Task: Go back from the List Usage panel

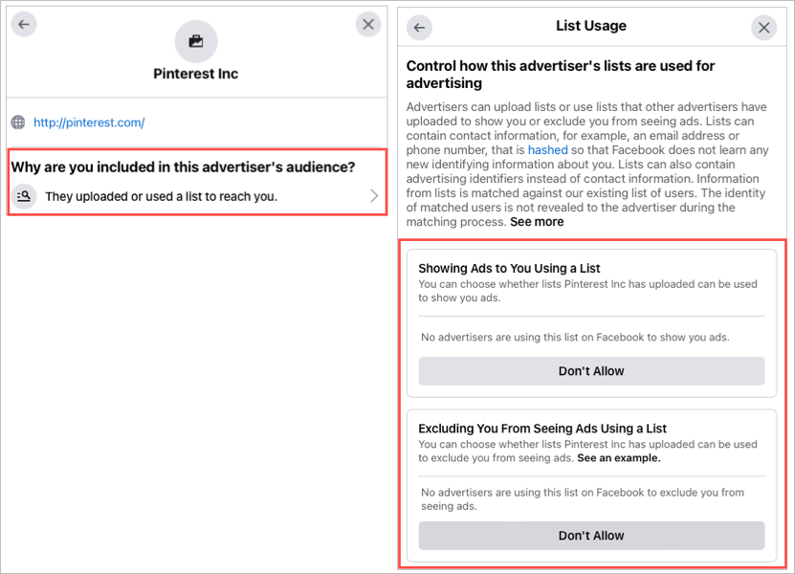Action: (x=419, y=28)
